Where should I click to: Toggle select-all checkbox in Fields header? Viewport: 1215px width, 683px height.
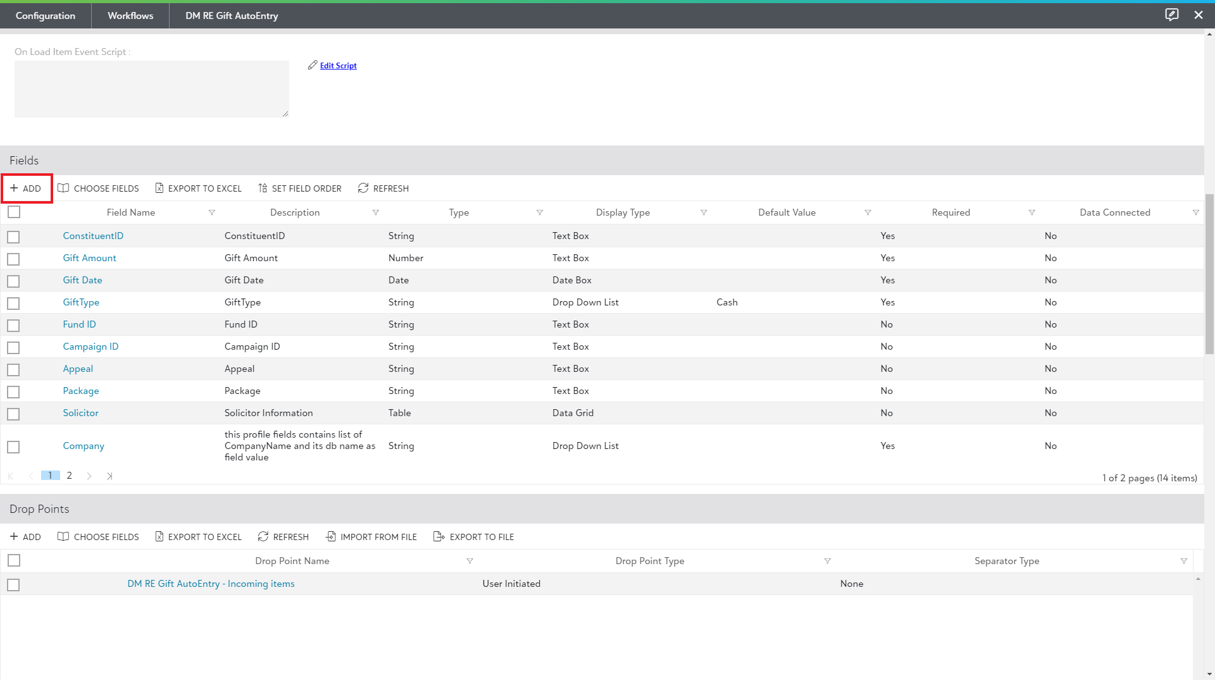coord(14,212)
